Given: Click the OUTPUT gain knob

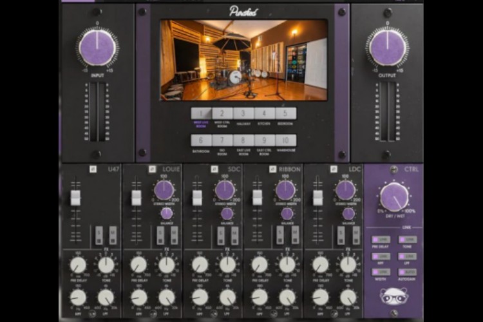Looking at the screenshot, I should pyautogui.click(x=387, y=48).
